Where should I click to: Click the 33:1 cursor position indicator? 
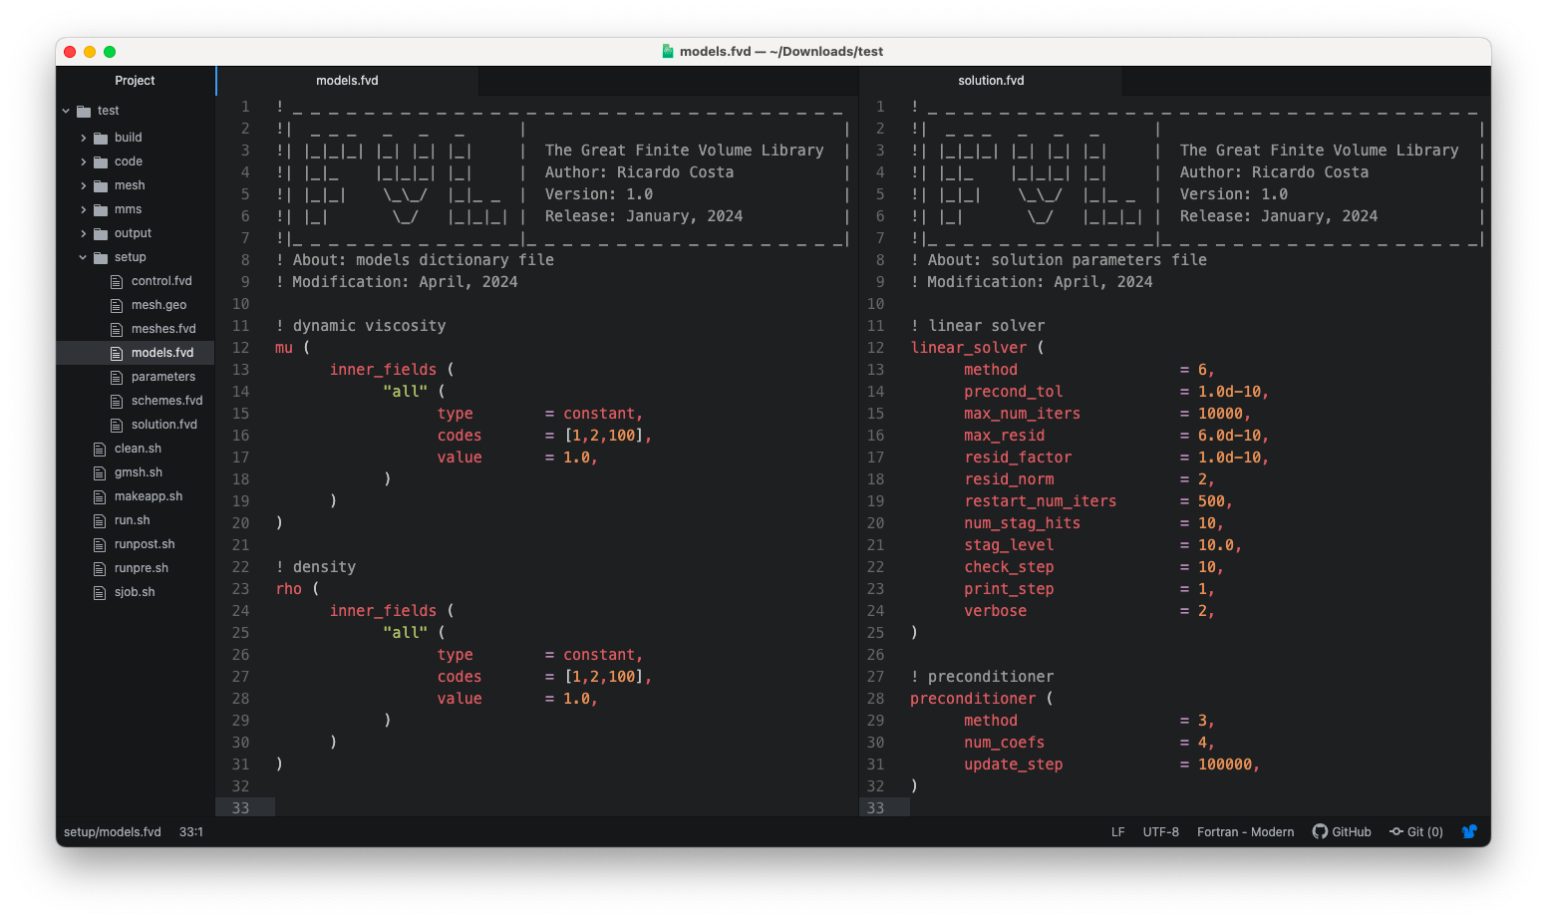(x=190, y=831)
